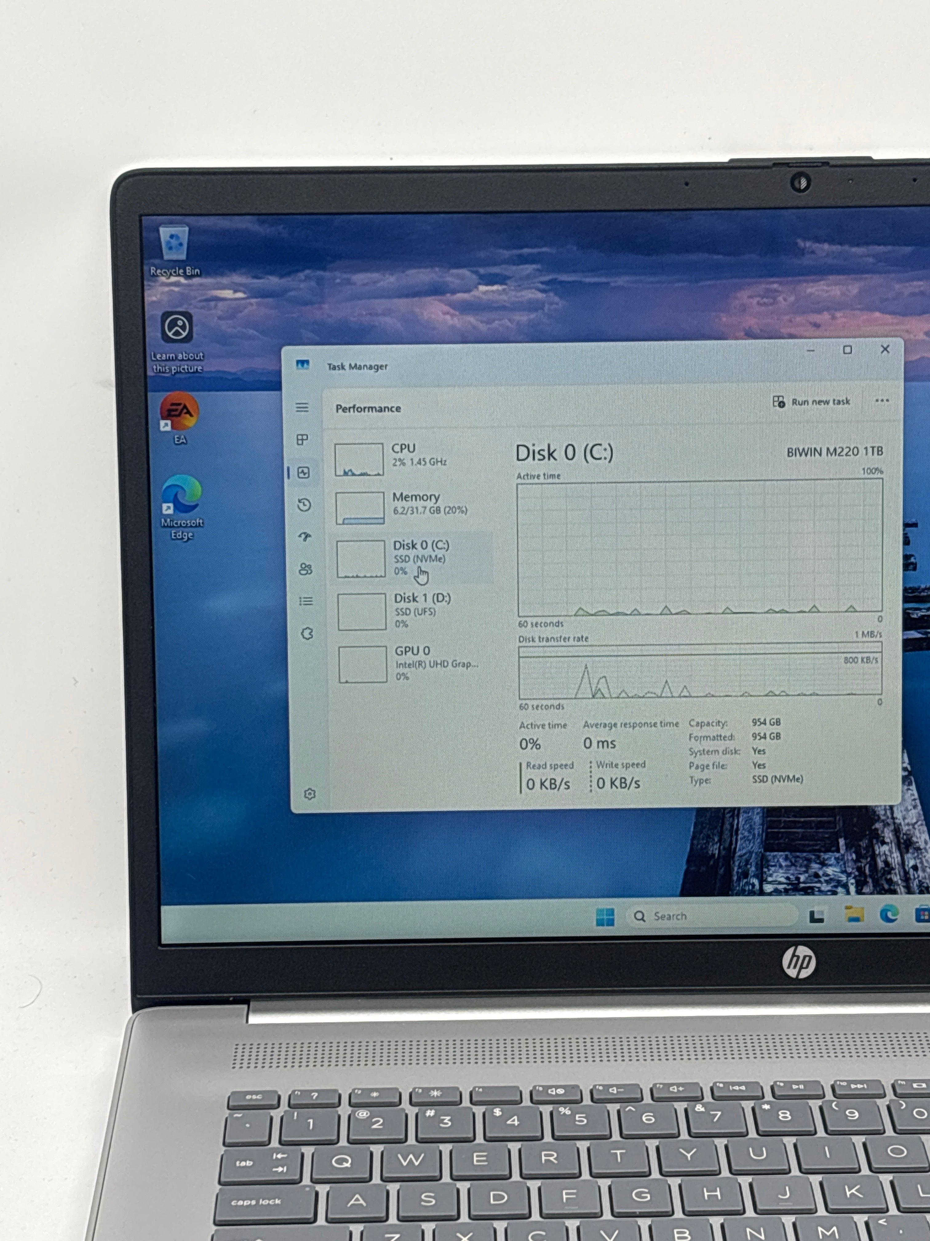Screen dimensions: 930x1241
Task: Open the three-dot more options menu
Action: [x=882, y=400]
